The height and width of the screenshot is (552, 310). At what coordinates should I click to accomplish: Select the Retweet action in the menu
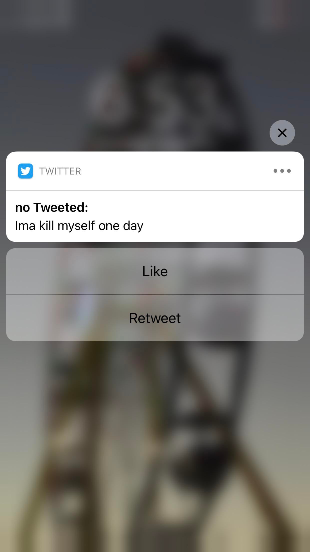pyautogui.click(x=155, y=318)
